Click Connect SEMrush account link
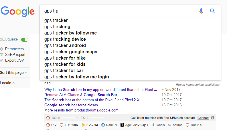229x130 pixels. (203, 118)
